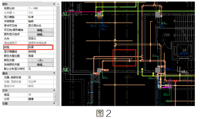
Task: Click the 剖面6 section marker label
Action: [184, 72]
